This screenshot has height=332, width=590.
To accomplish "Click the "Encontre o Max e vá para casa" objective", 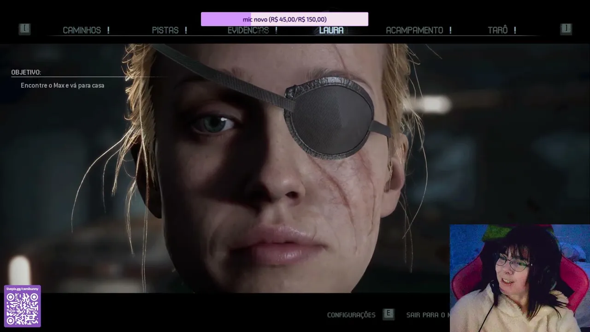I will 62,85.
